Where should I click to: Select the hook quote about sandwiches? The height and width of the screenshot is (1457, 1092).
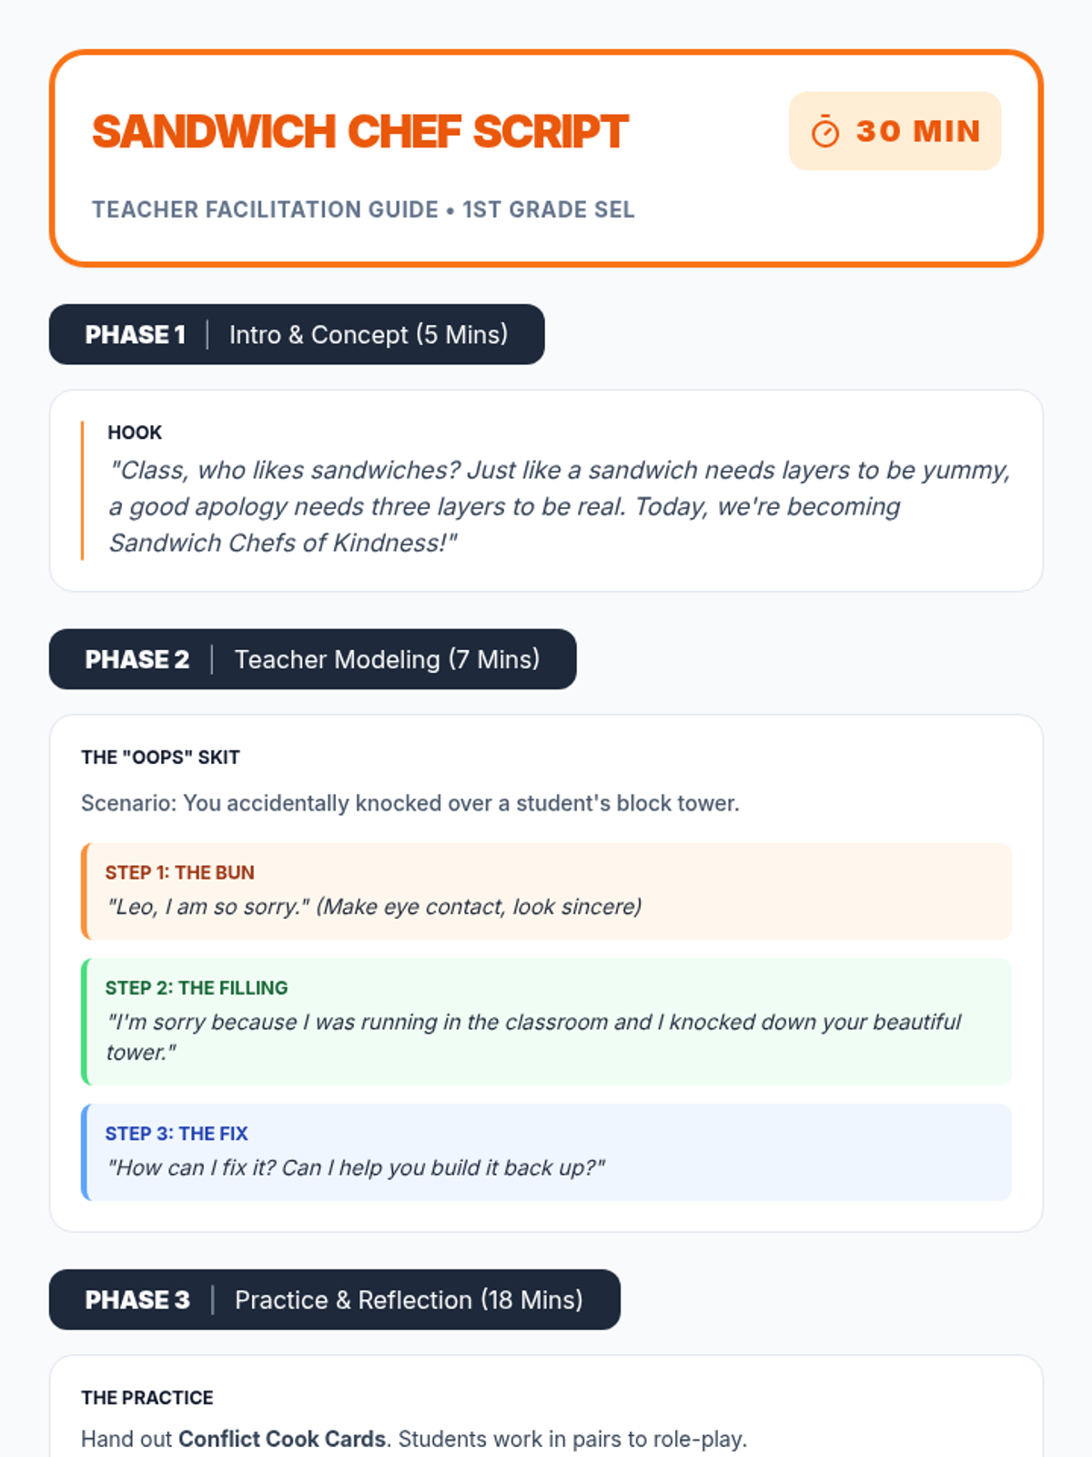[560, 506]
